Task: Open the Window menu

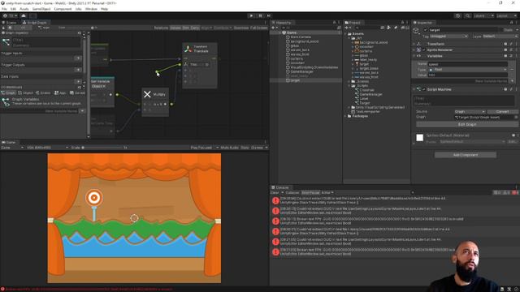Action: click(x=91, y=9)
